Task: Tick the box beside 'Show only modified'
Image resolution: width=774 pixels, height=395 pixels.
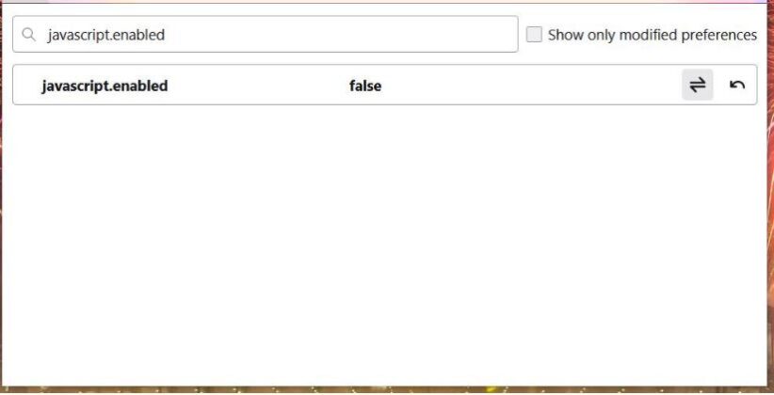Action: (x=534, y=35)
